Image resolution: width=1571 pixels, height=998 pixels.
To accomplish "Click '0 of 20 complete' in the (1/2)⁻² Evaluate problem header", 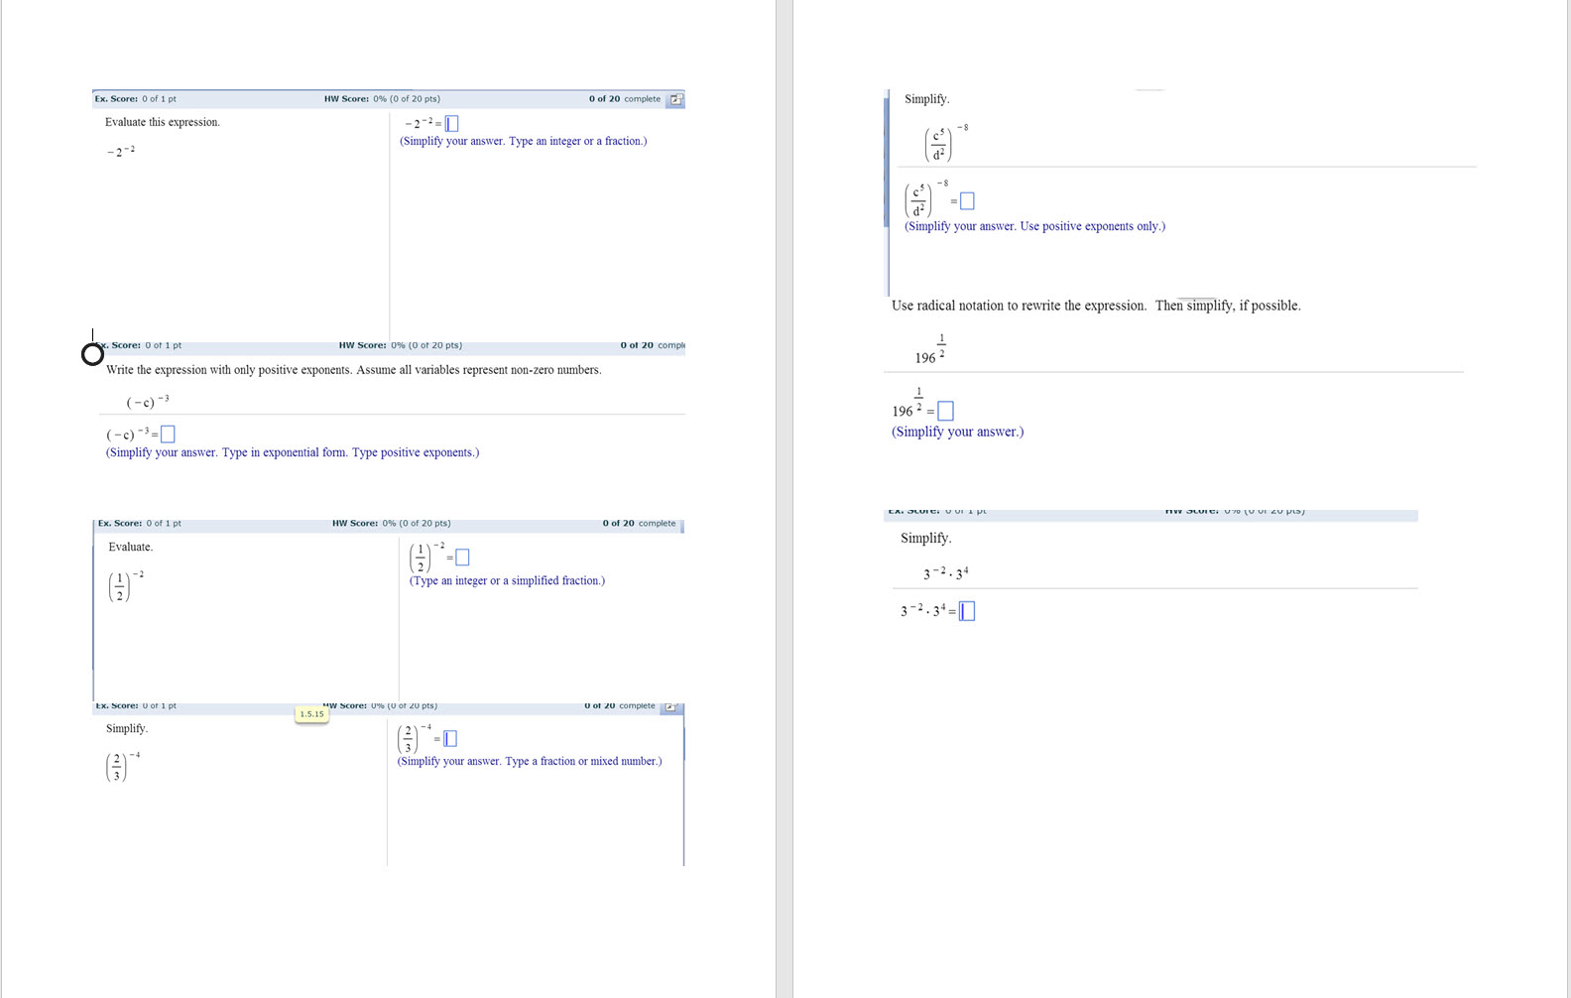I will click(639, 524).
